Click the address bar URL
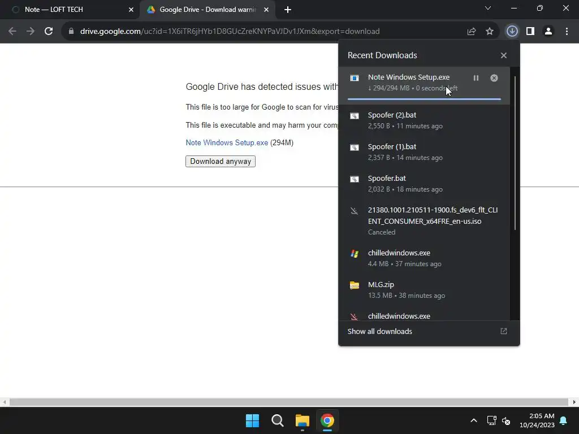Image resolution: width=579 pixels, height=434 pixels. coord(230,32)
